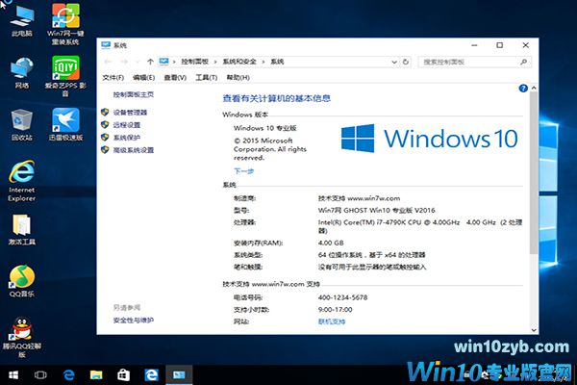Image resolution: width=577 pixels, height=385 pixels.
Task: Open Win7网一键重装系统 desktop shortcut
Action: 65,24
